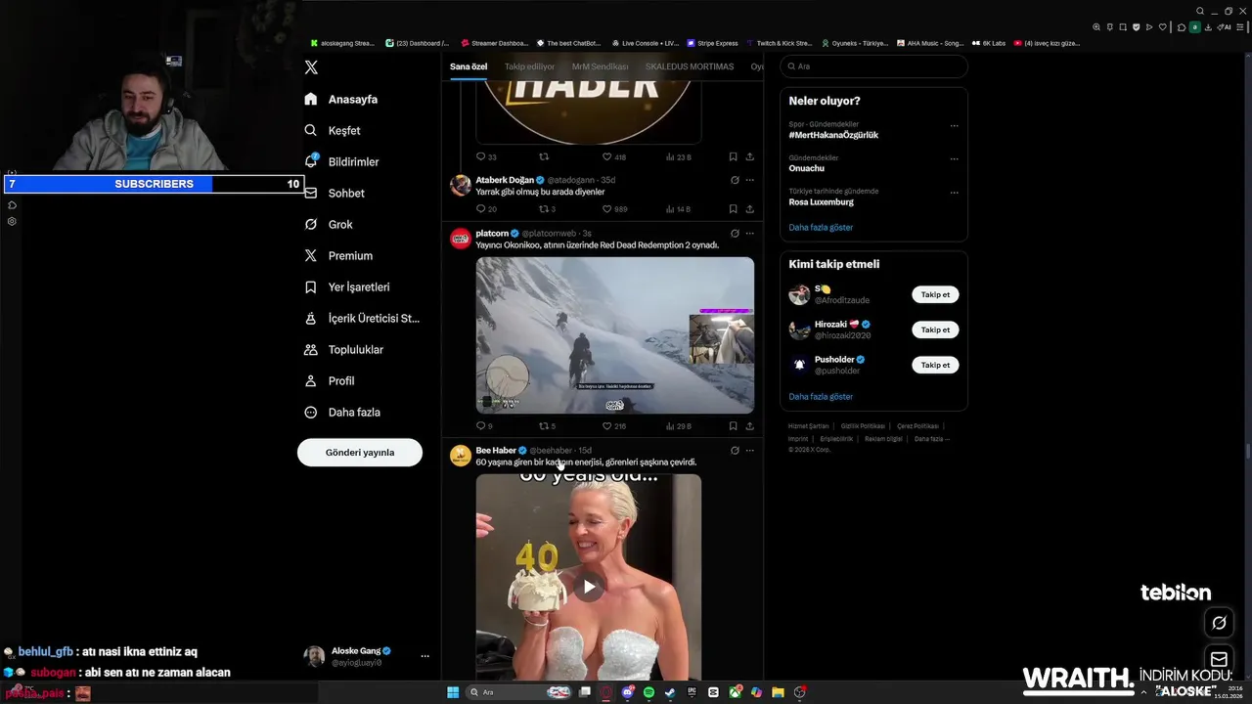Open Premium in sidebar

tap(338, 255)
